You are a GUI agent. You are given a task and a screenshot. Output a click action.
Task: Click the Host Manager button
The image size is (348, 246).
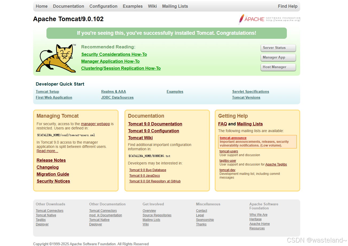tap(278, 67)
